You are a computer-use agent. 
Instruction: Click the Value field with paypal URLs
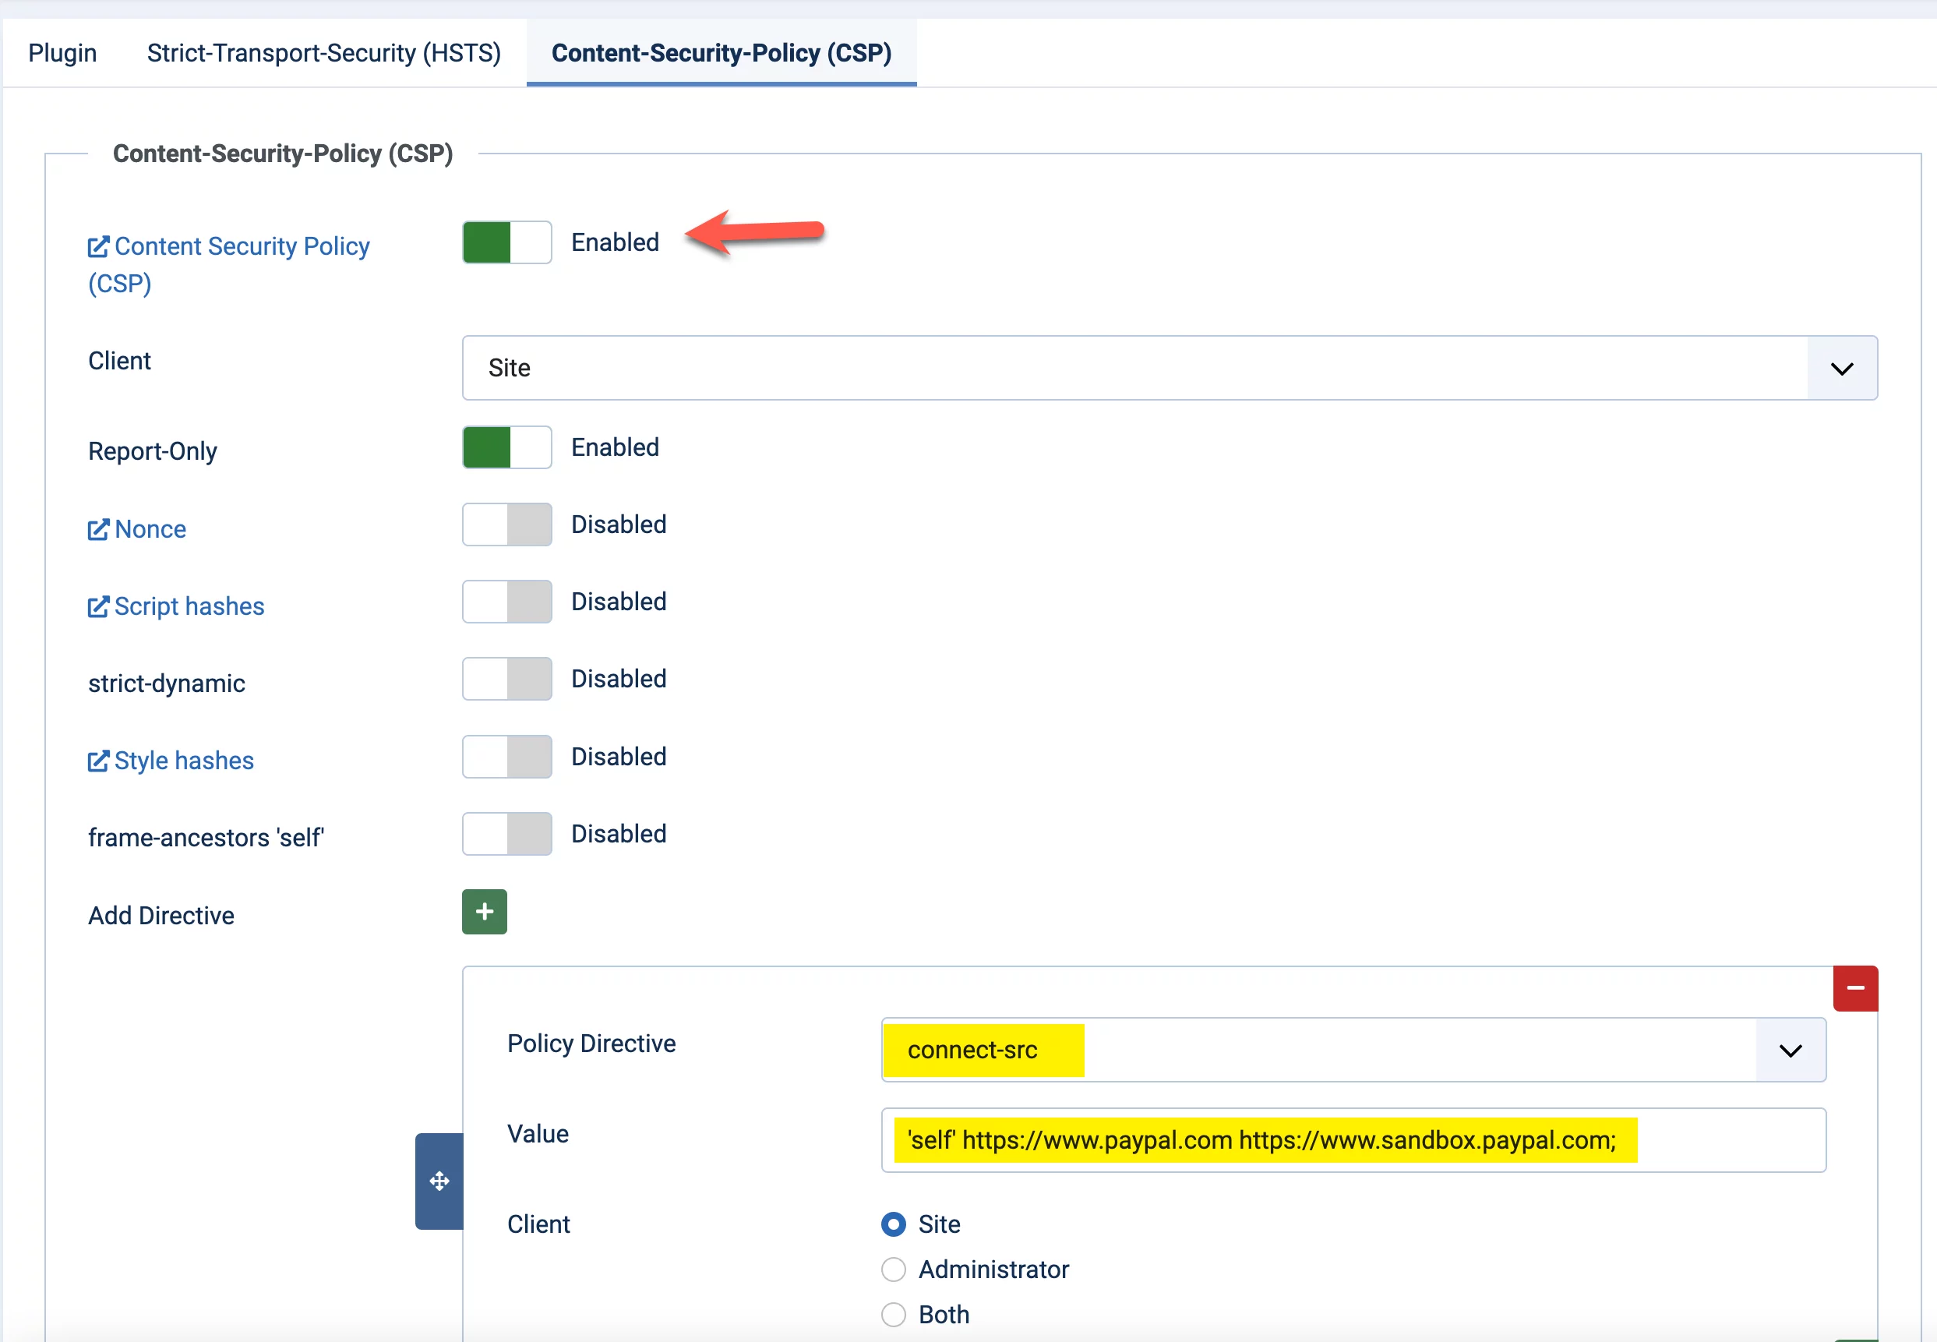1353,1140
